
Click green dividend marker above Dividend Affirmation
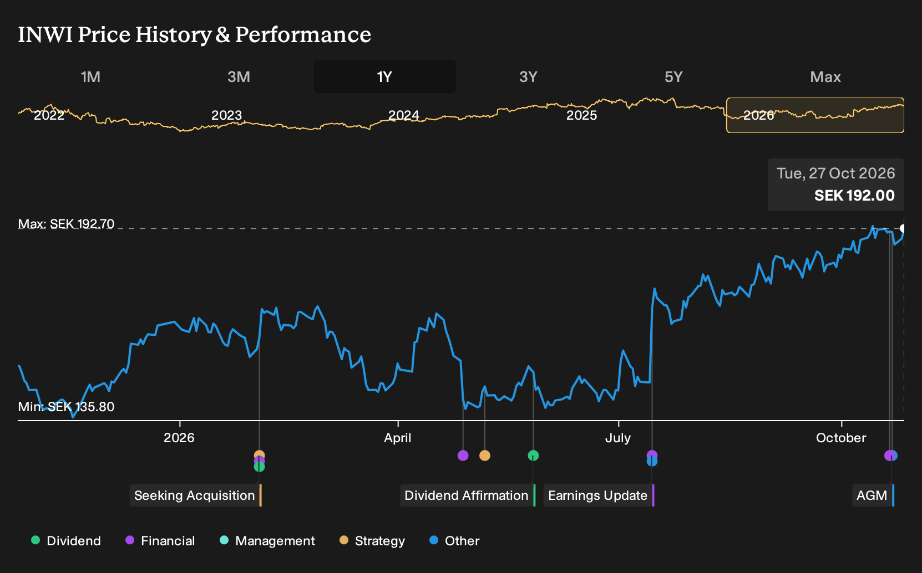[533, 456]
